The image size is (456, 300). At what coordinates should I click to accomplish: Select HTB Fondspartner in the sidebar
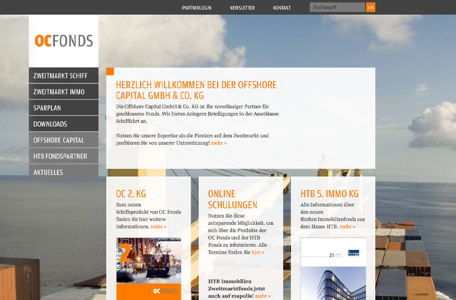64,156
